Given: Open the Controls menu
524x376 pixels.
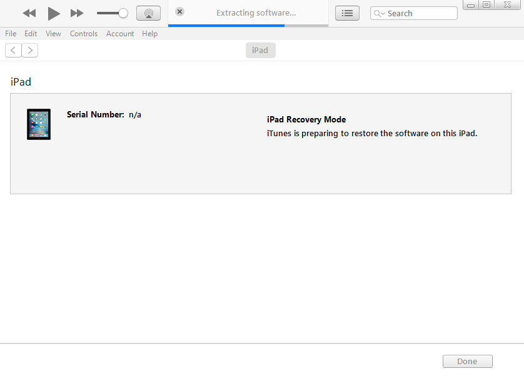Looking at the screenshot, I should 84,34.
